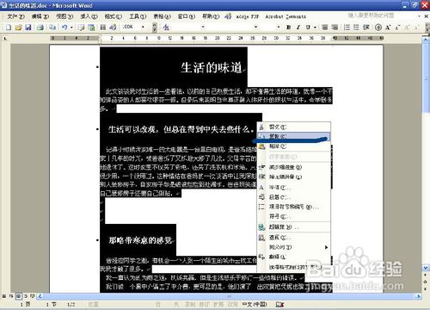The height and width of the screenshot is (310, 430).
Task: Choose 剪切 in the context menu
Action: 294,127
